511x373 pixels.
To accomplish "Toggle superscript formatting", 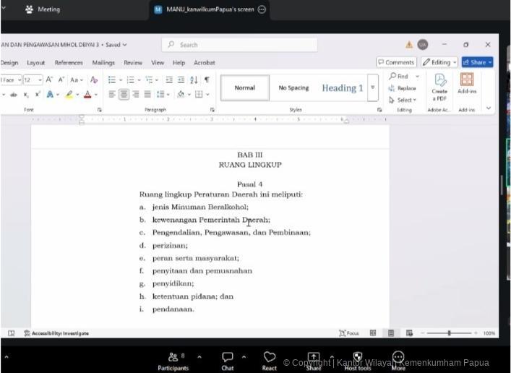I will [x=38, y=95].
